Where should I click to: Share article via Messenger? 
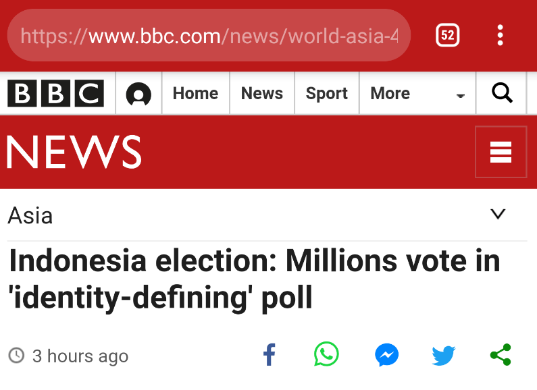click(x=386, y=355)
